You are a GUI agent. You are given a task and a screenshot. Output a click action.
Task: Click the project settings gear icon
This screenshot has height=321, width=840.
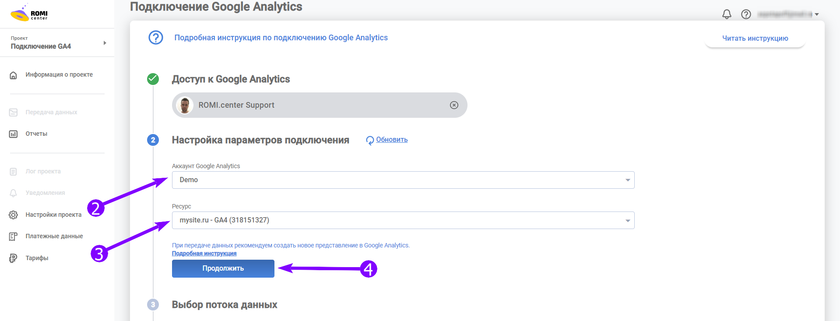pos(14,215)
